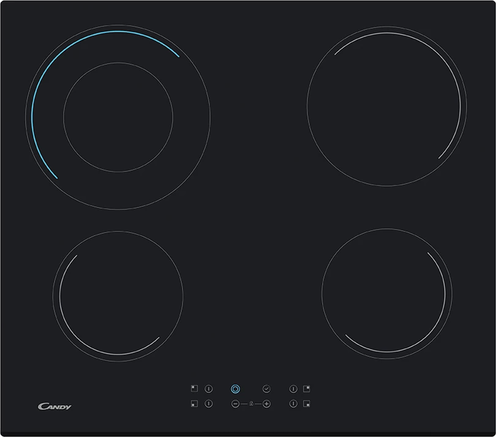The image size is (496, 437).
Task: Tap the lock icon between minus and plus
Action: pos(251,404)
